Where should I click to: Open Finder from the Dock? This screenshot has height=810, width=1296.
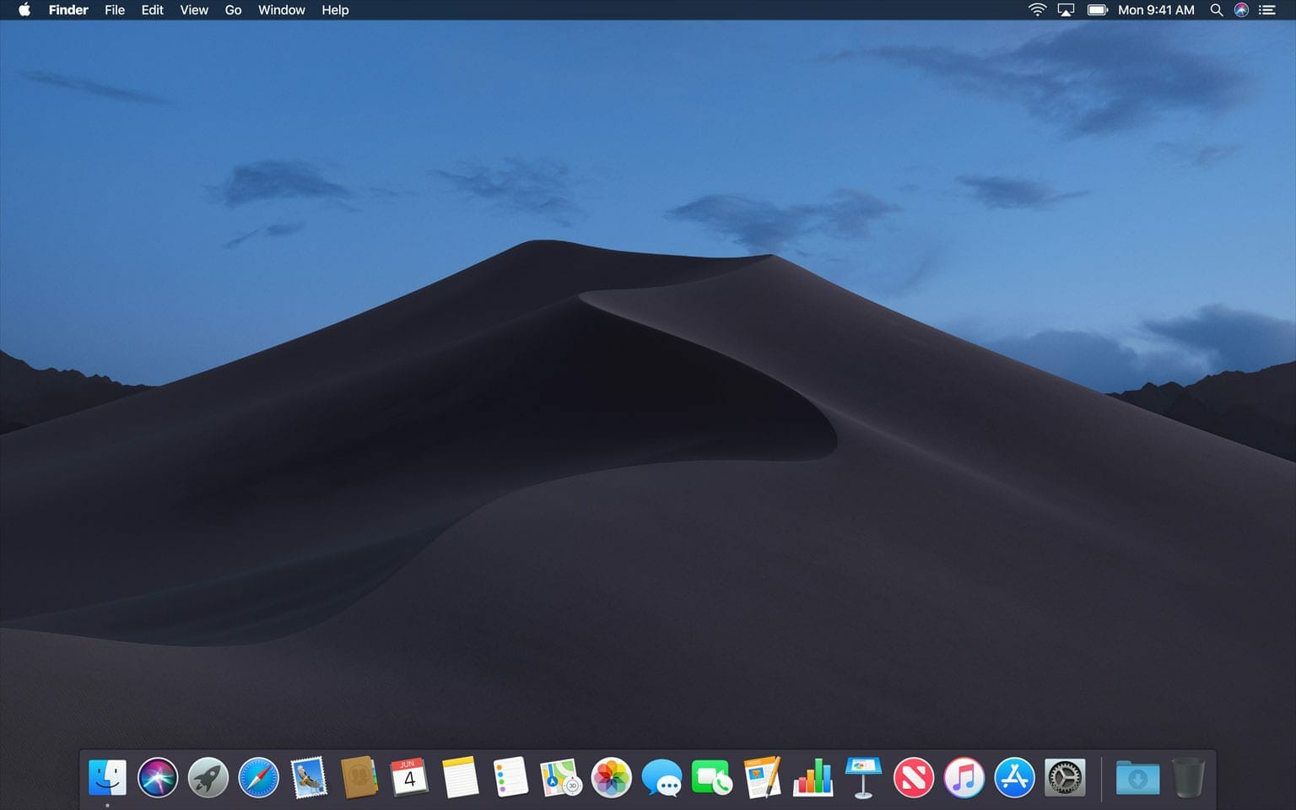click(x=107, y=777)
